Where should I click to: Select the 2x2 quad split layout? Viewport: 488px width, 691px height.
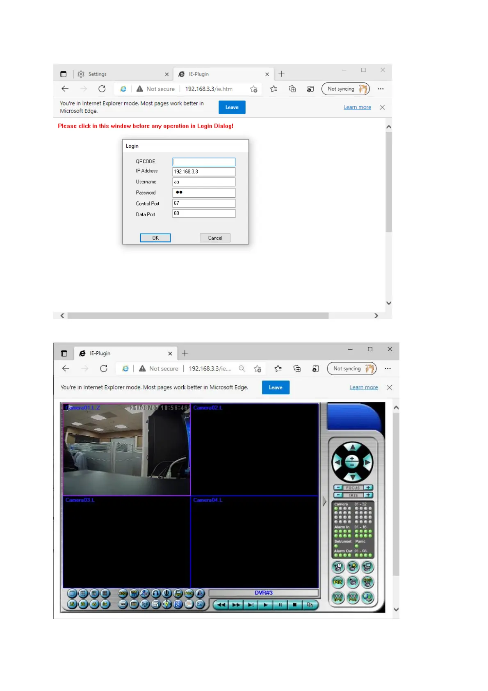[x=83, y=593]
